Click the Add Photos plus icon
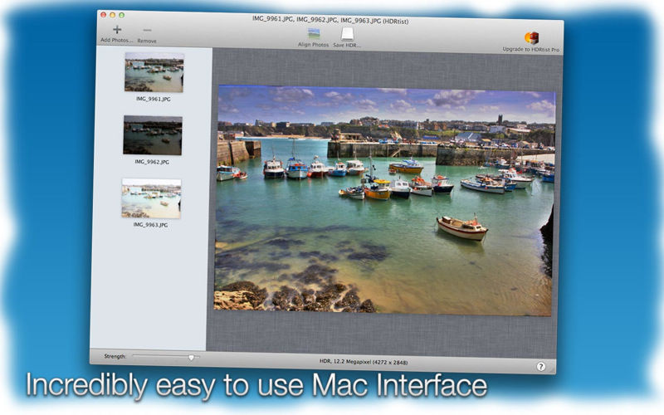Viewport: 664px width, 415px height. [x=117, y=29]
